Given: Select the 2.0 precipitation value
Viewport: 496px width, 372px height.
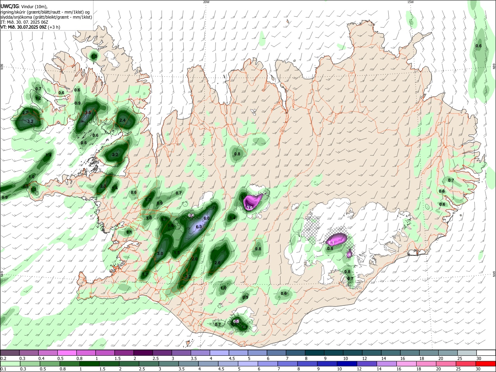Looking at the screenshot, I should 195,259.
